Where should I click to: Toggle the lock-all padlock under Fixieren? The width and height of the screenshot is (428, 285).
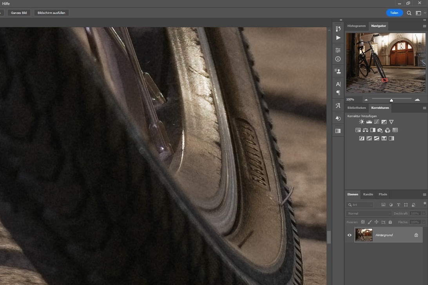point(390,222)
